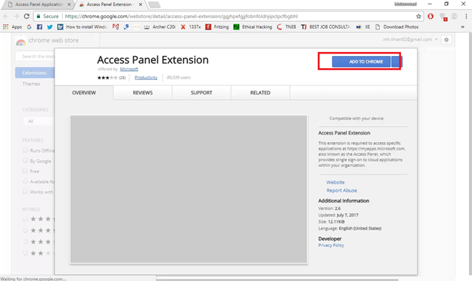The image size is (472, 281).
Task: Open the 1337x bookmark
Action: pyautogui.click(x=191, y=26)
